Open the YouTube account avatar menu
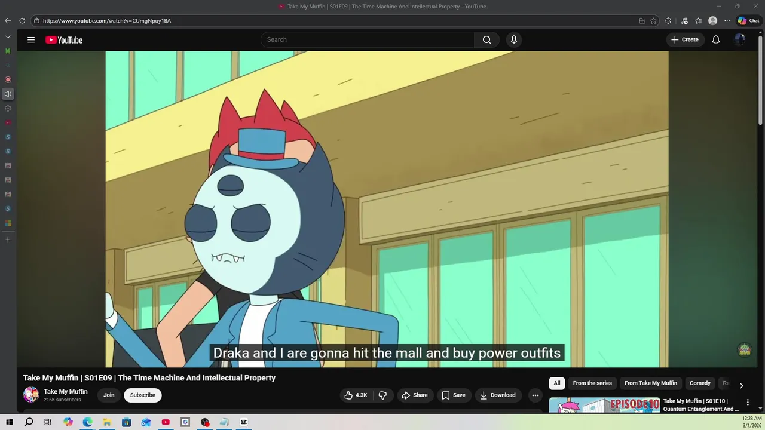The image size is (765, 430). 740,39
